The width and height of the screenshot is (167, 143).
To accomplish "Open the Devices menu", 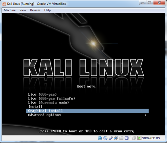I will click(35, 10).
